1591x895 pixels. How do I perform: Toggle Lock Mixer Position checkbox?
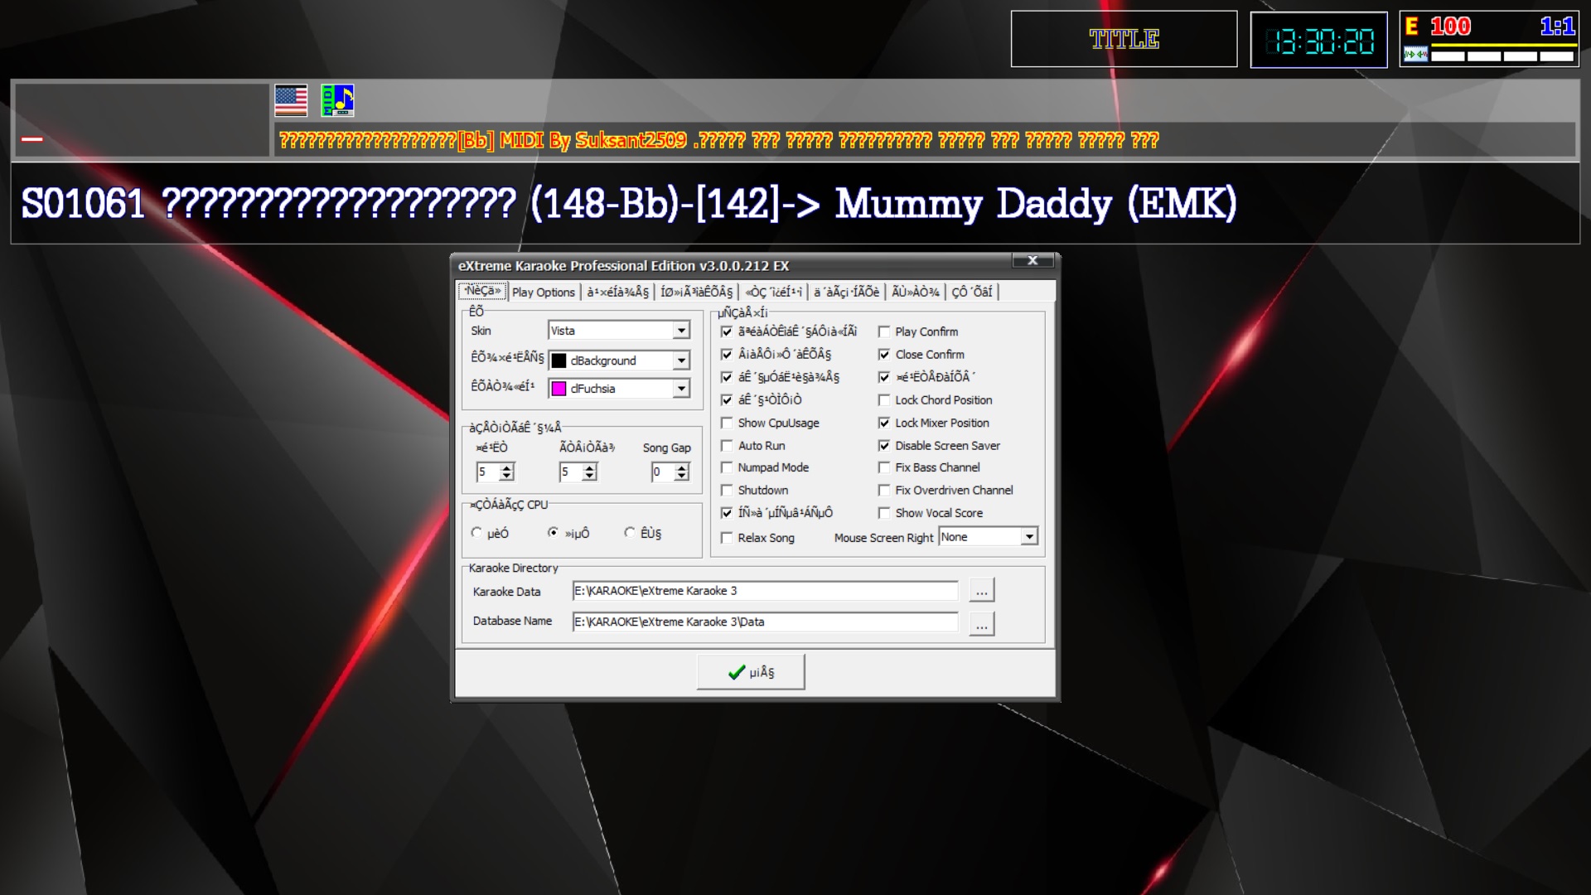(x=884, y=423)
